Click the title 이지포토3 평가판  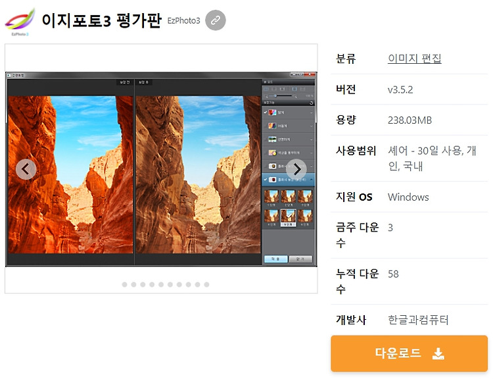[101, 21]
